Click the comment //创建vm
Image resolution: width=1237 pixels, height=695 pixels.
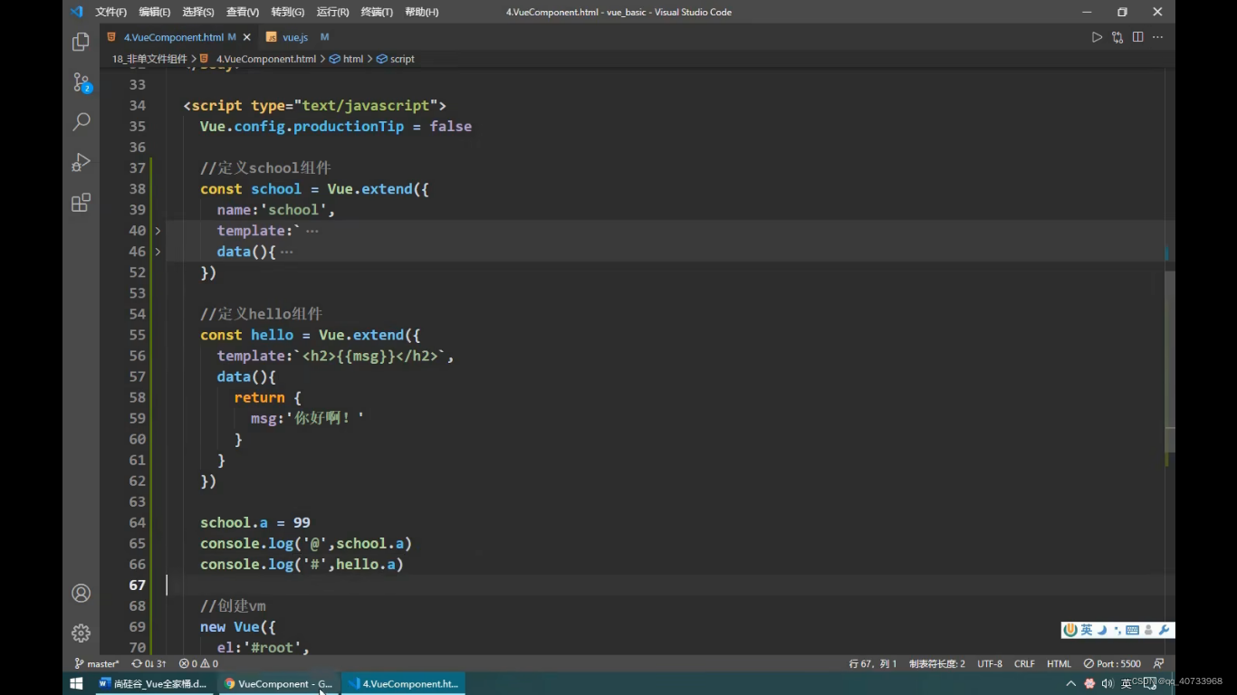[x=233, y=605]
